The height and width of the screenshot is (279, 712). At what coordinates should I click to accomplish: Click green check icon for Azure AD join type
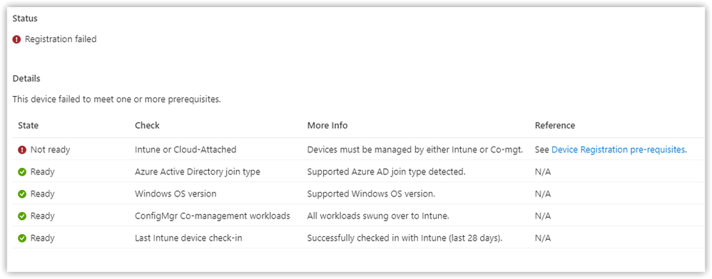(22, 172)
